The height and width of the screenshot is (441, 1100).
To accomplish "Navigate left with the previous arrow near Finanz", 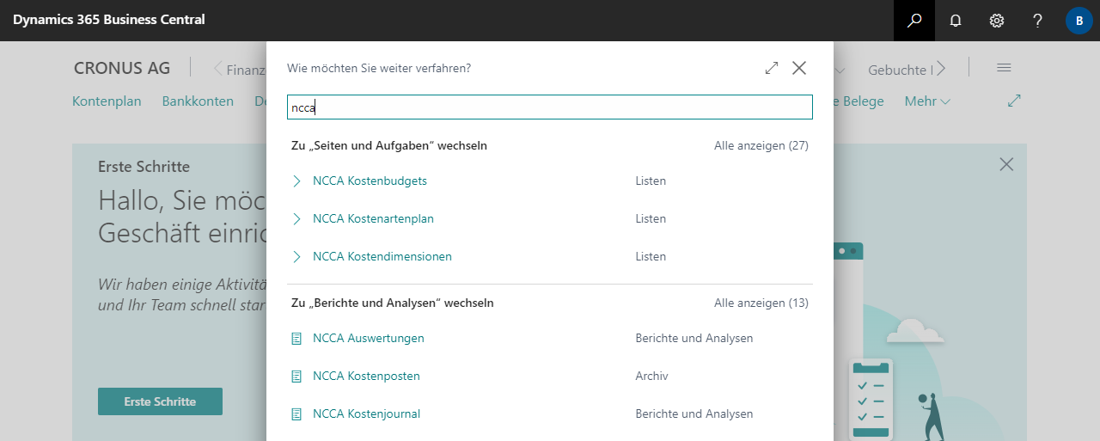I will [218, 68].
